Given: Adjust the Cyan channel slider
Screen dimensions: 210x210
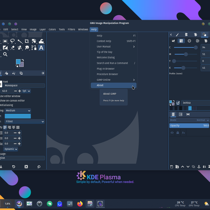Looking at the screenshot, I should (x=186, y=47).
